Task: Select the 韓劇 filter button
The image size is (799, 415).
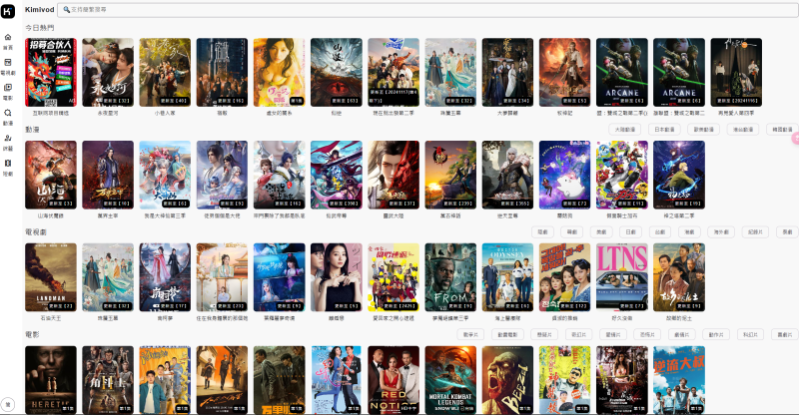Action: (573, 230)
